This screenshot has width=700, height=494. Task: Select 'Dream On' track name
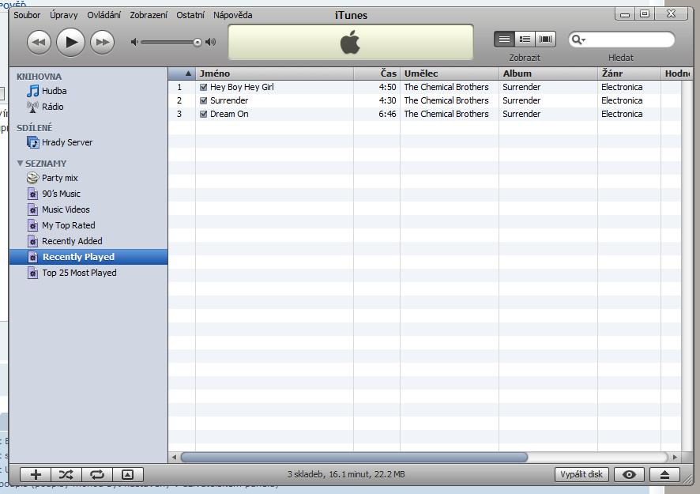click(229, 114)
